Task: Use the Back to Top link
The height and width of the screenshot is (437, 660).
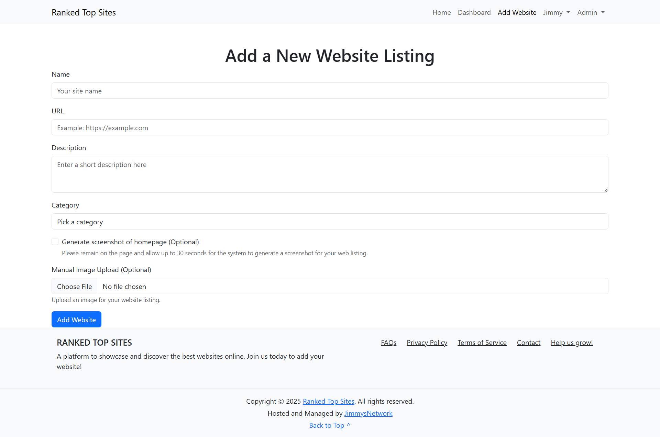Action: tap(330, 425)
